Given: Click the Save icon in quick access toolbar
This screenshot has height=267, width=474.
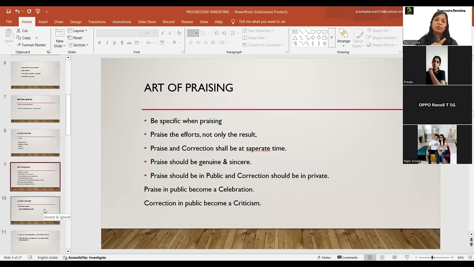Looking at the screenshot, I should (9, 11).
